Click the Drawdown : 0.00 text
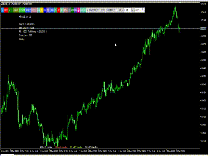 (25, 35)
